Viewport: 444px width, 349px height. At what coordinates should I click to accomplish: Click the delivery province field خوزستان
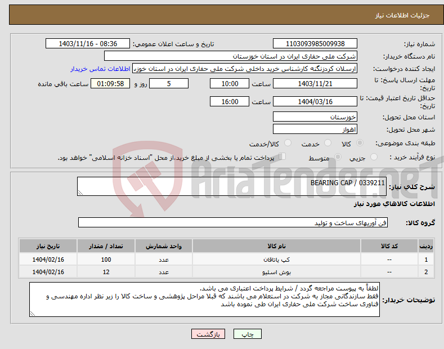315,117
